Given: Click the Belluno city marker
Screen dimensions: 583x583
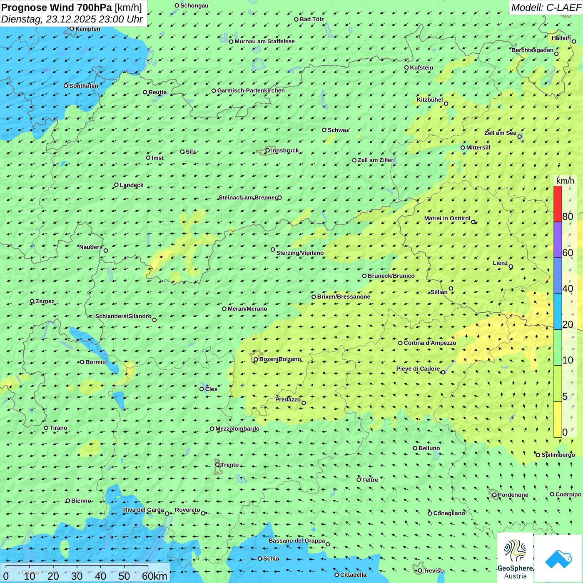Looking at the screenshot, I should 415,448.
